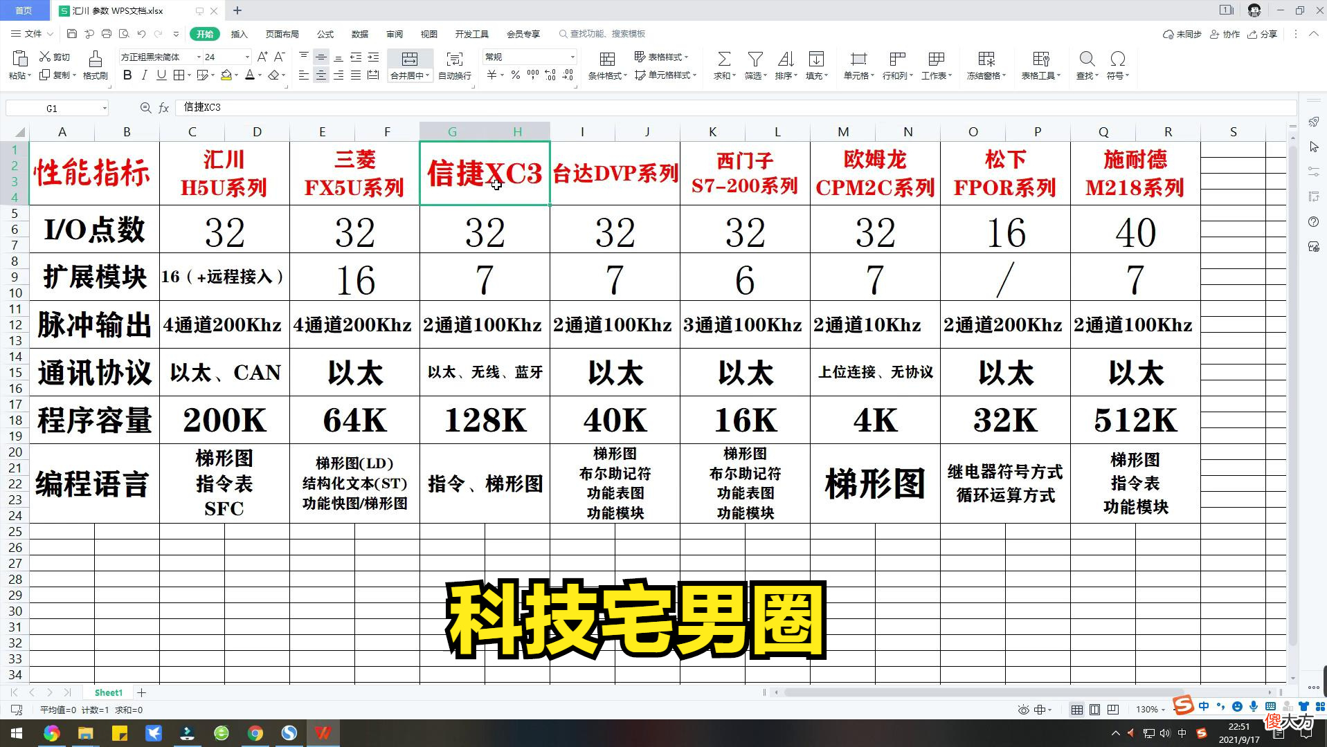
Task: Toggle auto wrap 自动换行
Action: coord(455,65)
